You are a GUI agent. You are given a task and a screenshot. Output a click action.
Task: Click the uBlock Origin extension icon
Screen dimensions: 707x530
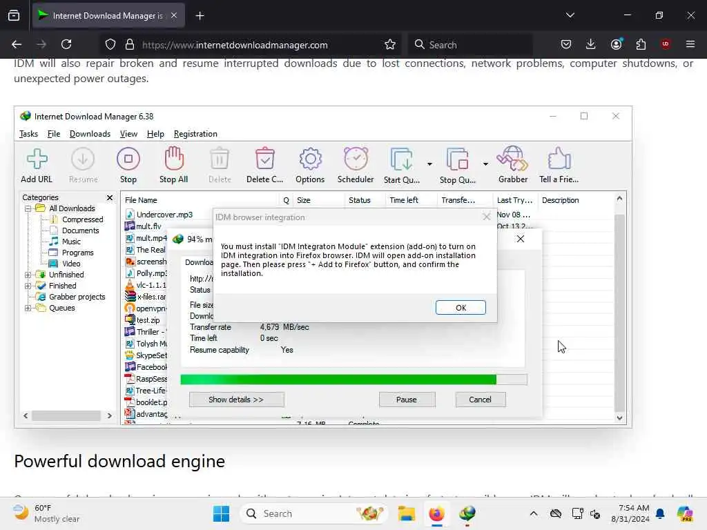click(666, 44)
